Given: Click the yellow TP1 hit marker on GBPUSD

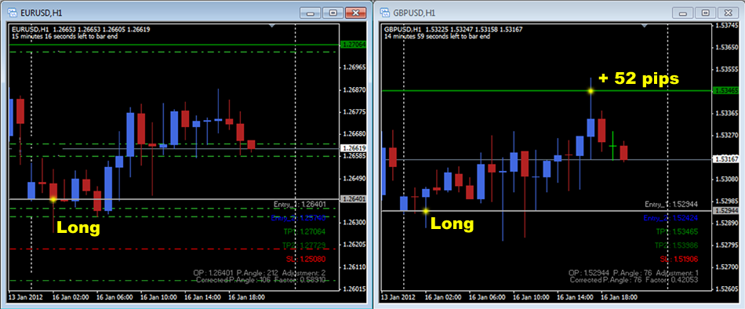Looking at the screenshot, I should pos(591,90).
